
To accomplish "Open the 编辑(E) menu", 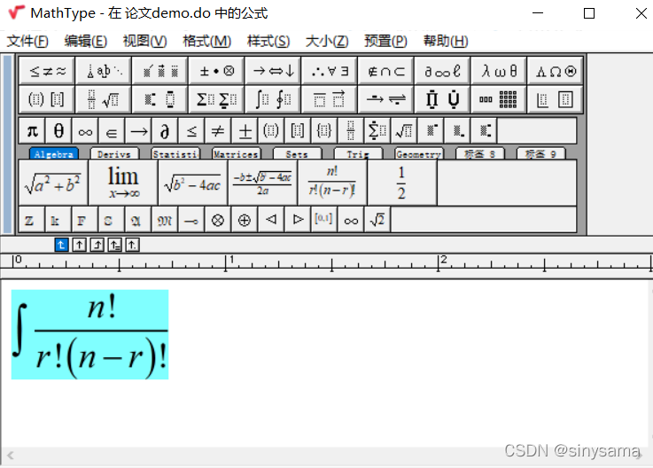I will click(x=86, y=41).
